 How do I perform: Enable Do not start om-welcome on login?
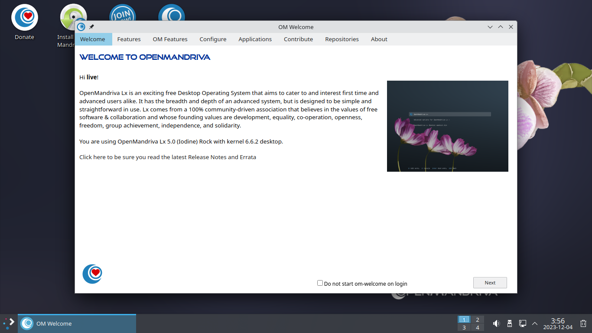tap(320, 283)
